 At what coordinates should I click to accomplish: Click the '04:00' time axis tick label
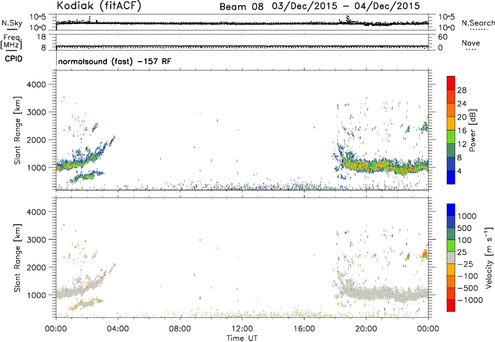pyautogui.click(x=118, y=329)
